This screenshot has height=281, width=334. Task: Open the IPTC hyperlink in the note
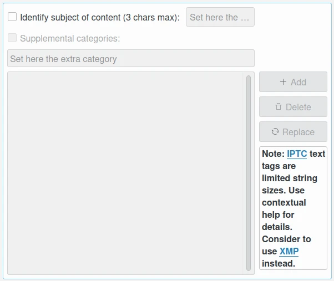(x=297, y=154)
